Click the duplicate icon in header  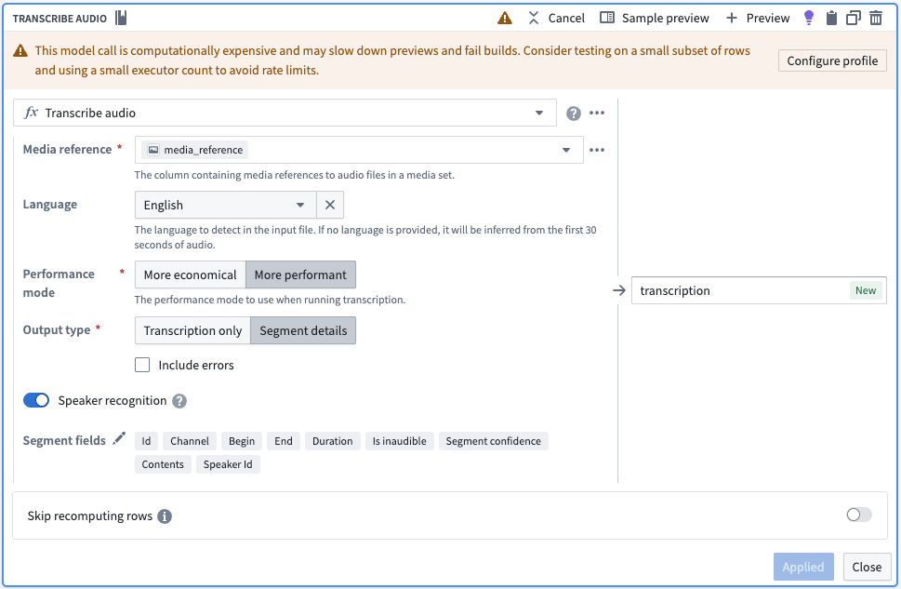(854, 18)
